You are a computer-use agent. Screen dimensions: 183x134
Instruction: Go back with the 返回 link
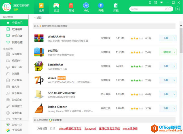[38, 17]
